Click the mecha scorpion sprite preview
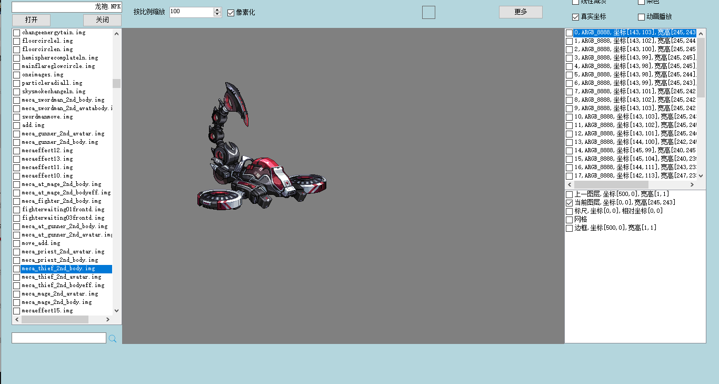 (262, 145)
